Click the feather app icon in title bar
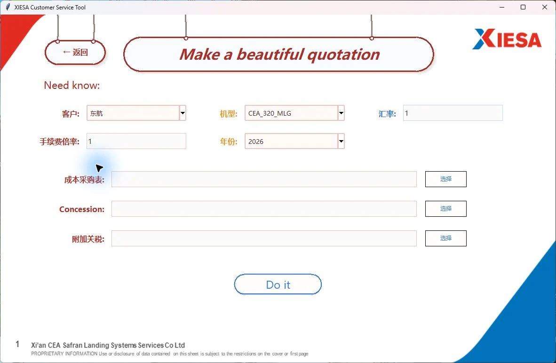The width and height of the screenshot is (556, 363). 8,7
